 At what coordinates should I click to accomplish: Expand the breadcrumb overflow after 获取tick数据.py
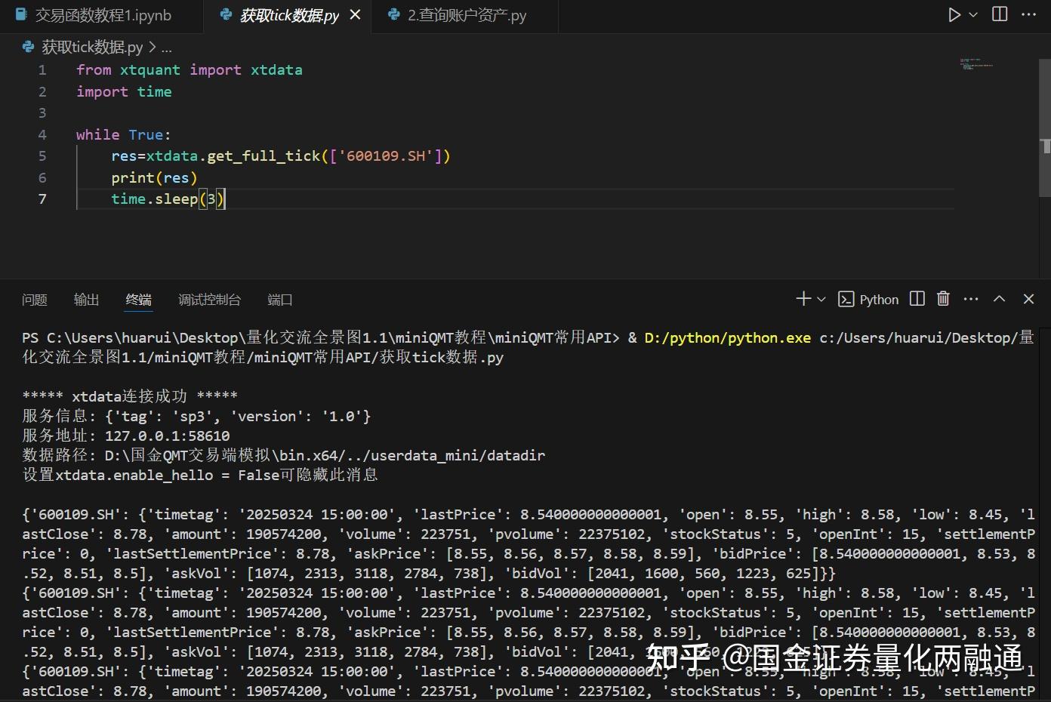pos(165,47)
